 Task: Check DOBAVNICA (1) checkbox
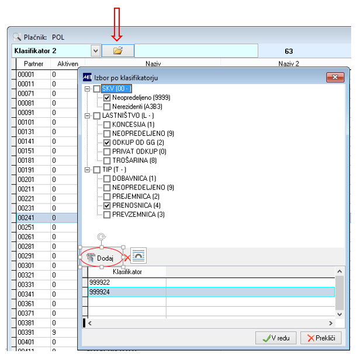coord(107,178)
